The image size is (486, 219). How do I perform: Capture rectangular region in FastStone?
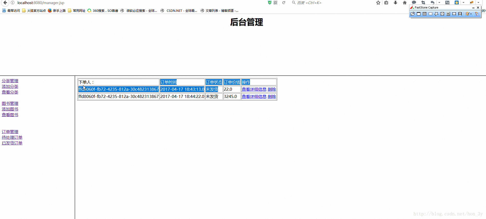click(430, 14)
